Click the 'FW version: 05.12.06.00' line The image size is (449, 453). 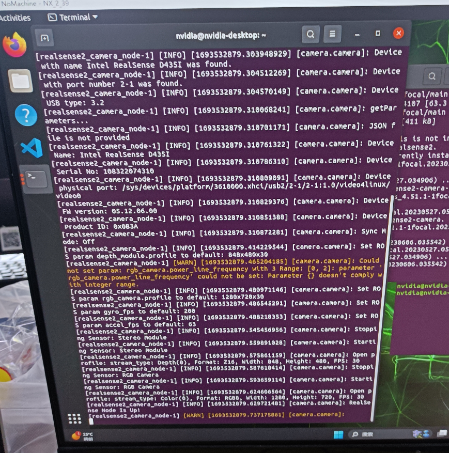tap(110, 211)
